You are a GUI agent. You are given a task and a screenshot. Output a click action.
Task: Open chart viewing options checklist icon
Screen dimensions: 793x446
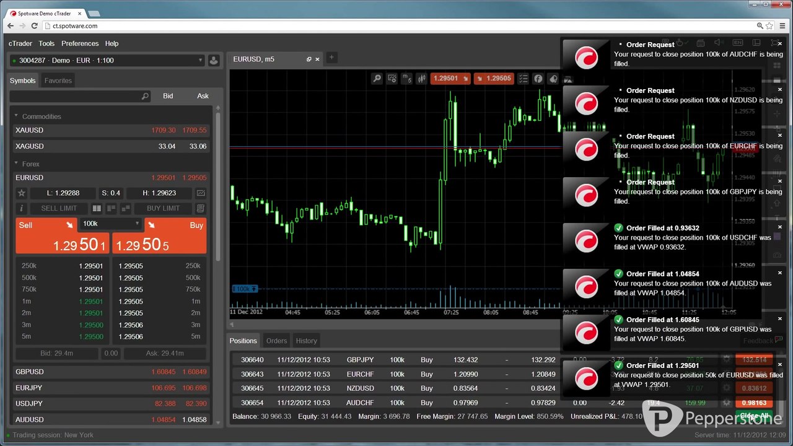524,79
